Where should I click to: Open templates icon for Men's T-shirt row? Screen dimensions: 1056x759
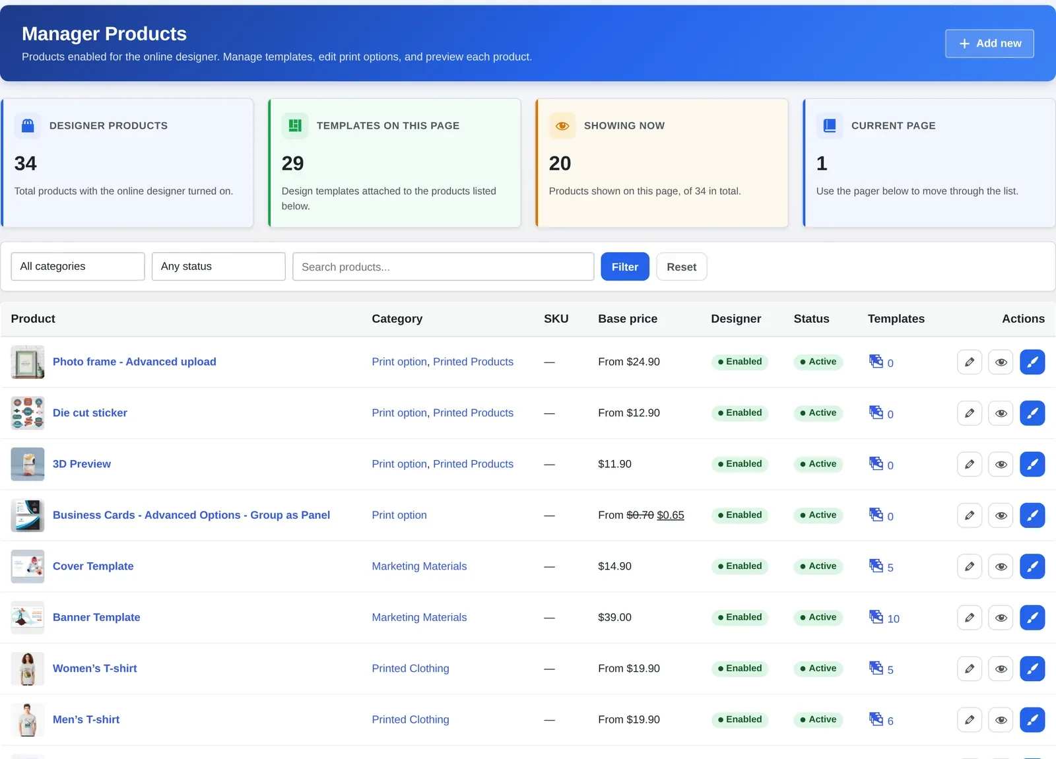point(876,719)
